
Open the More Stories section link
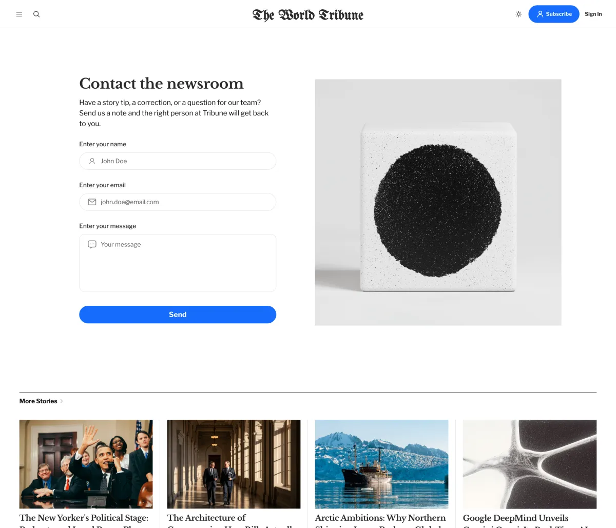tap(38, 401)
